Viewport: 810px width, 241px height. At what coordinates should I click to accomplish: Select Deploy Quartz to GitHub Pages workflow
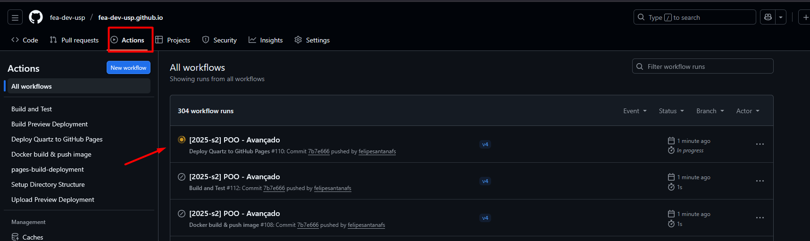[57, 139]
